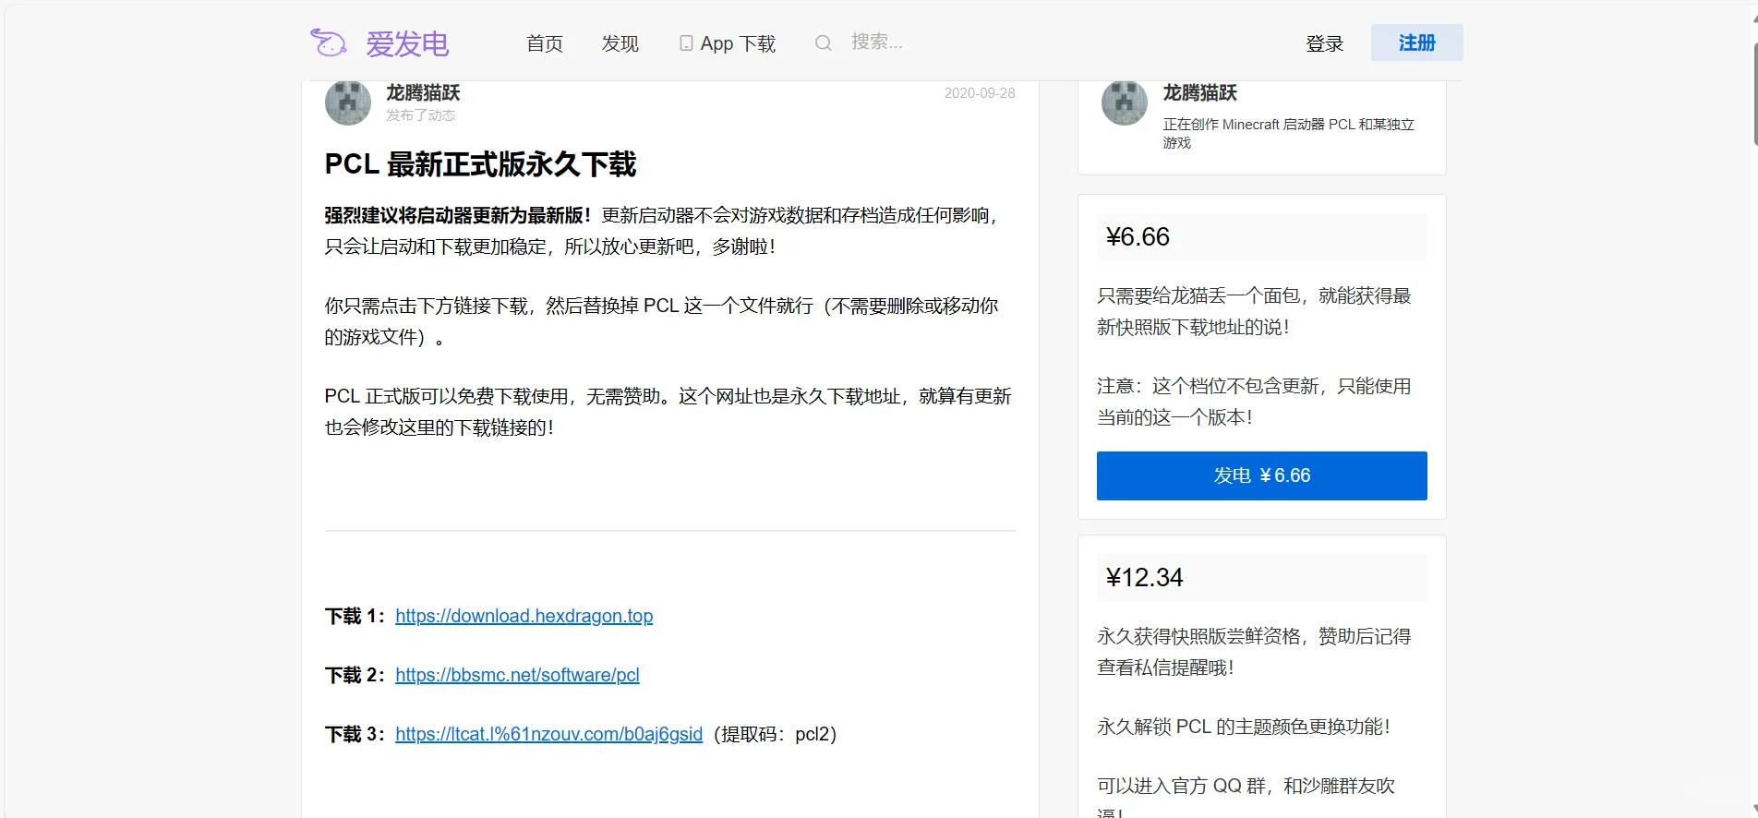
Task: Click the post title PCL 最新正式版永久下载
Action: click(x=480, y=164)
